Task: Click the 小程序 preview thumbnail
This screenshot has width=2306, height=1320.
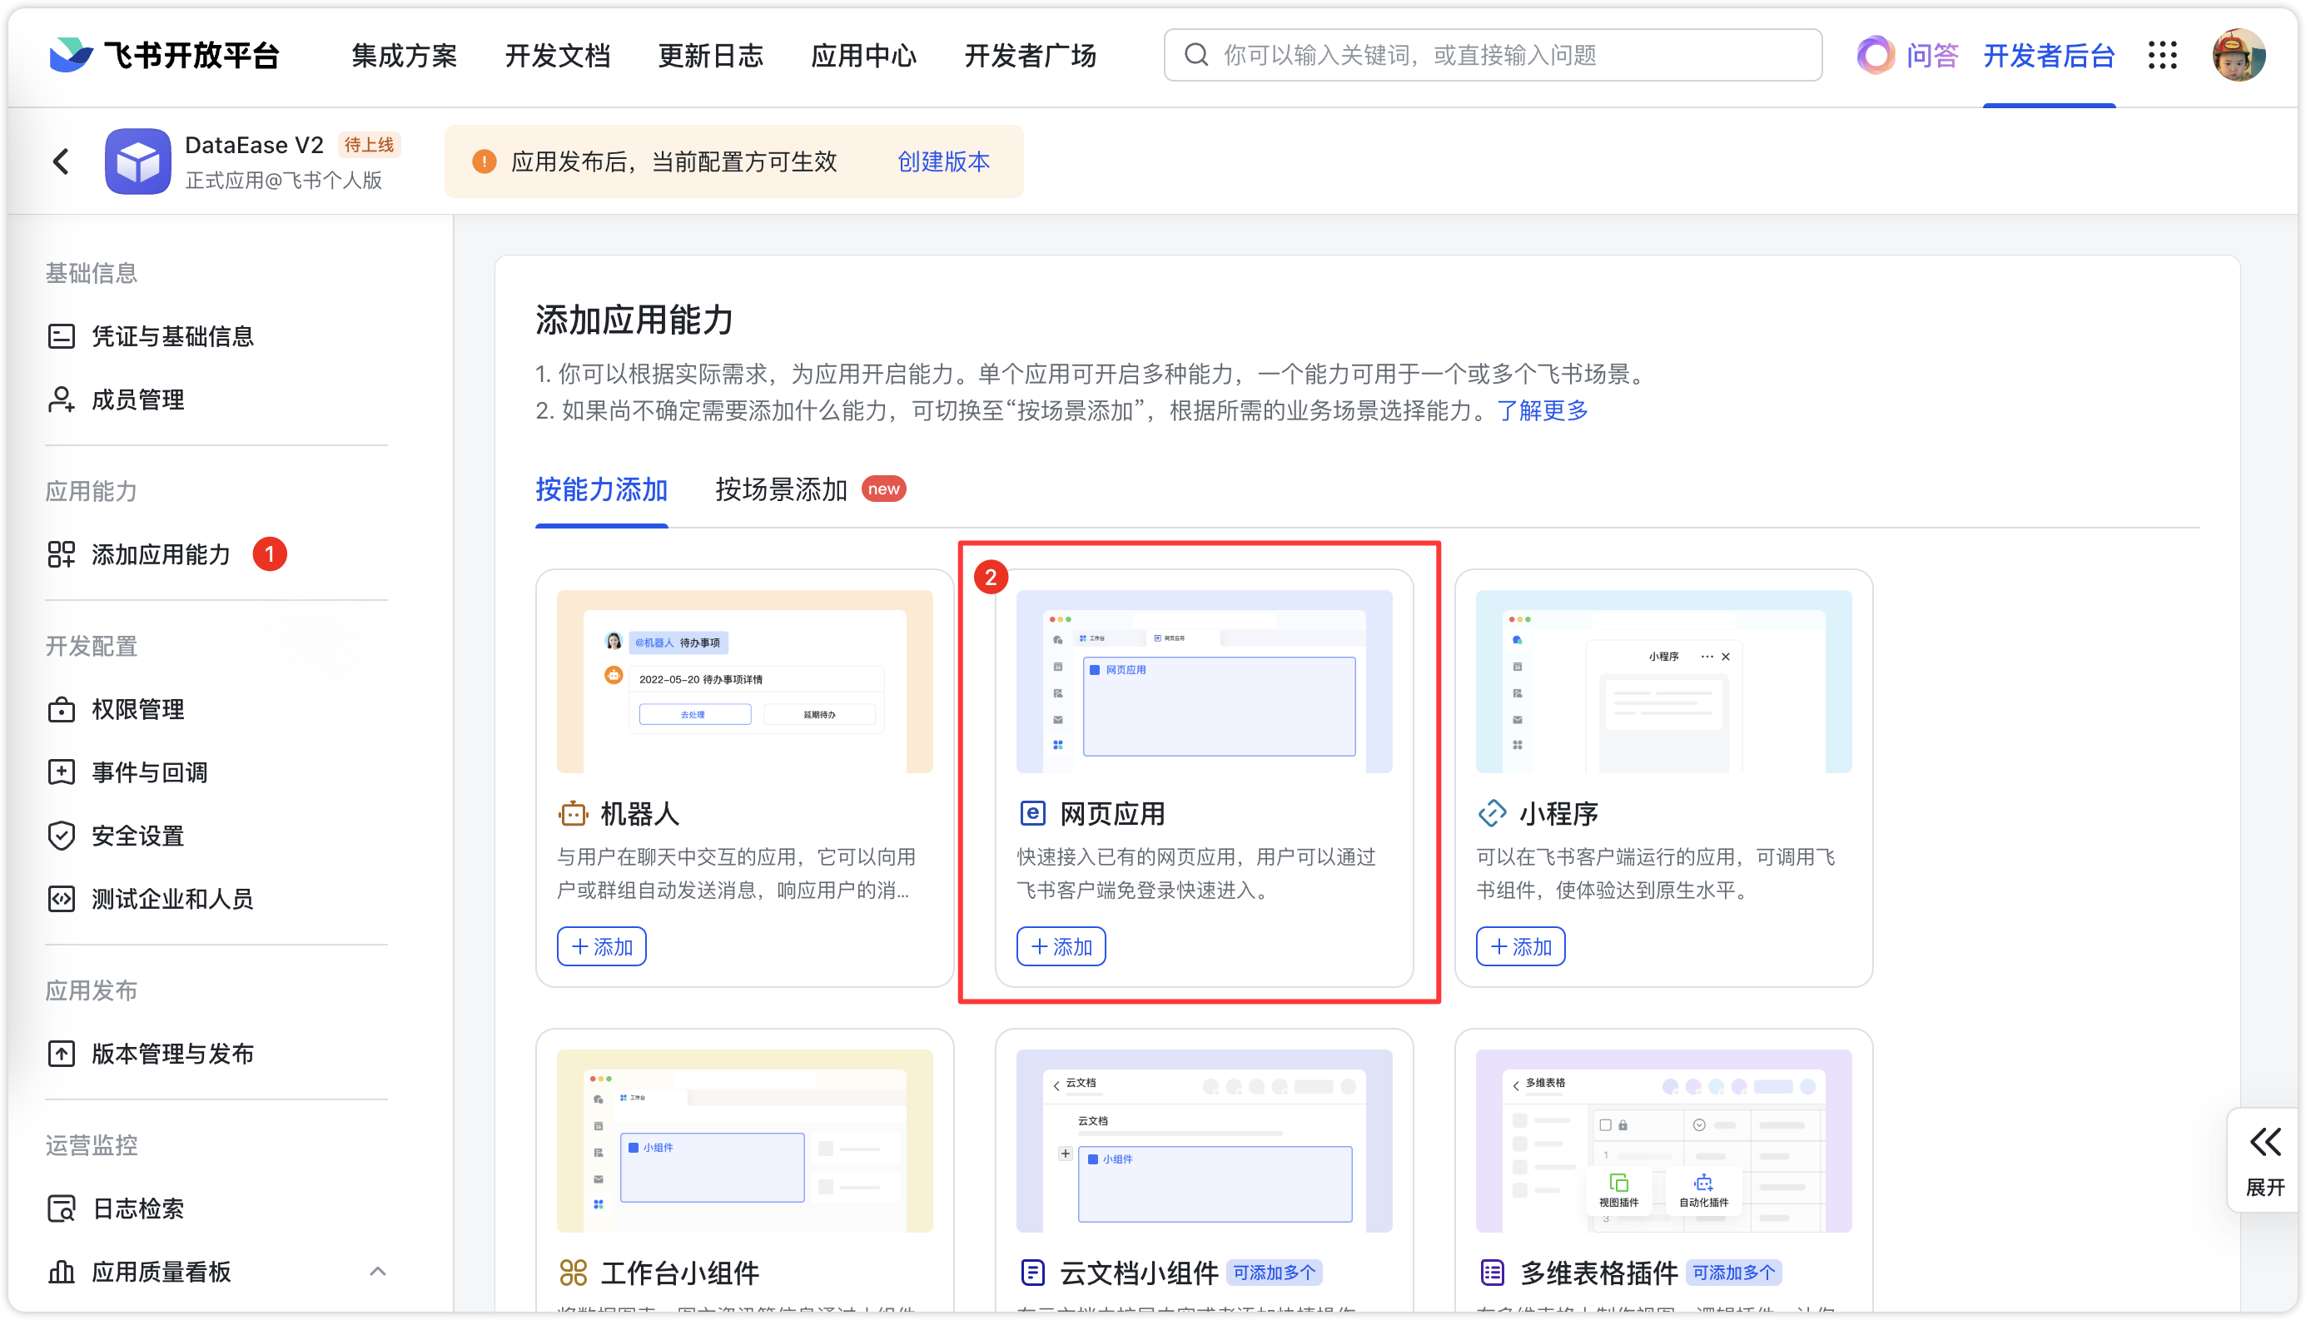Action: point(1664,681)
